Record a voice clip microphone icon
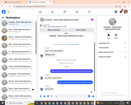The height and width of the screenshot is (105, 131). tap(41, 96)
